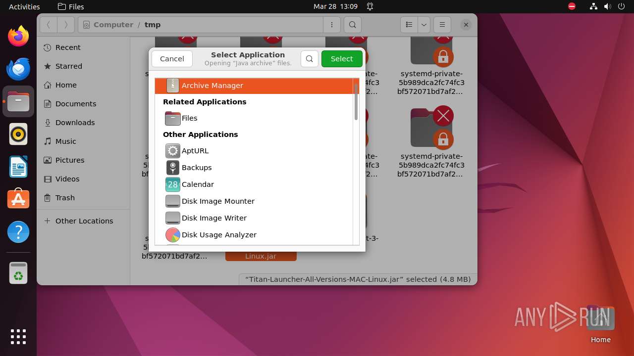Viewport: 634px width, 356px height.
Task: Open the Files menu in top bar
Action: [71, 6]
